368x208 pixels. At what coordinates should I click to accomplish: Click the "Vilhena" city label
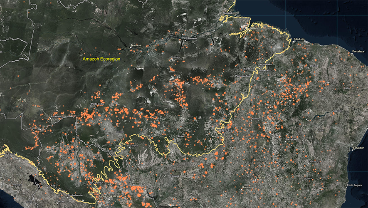tap(134, 146)
